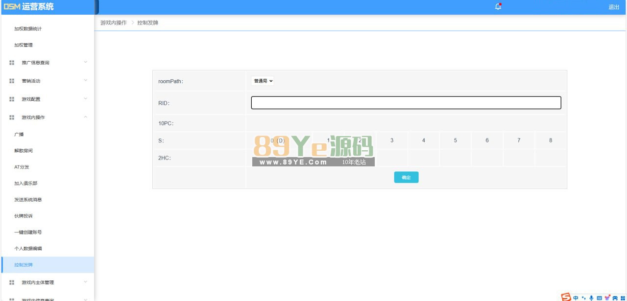The image size is (627, 301).
Task: Select 一键创建账号 sidebar menu item
Action: pos(28,232)
